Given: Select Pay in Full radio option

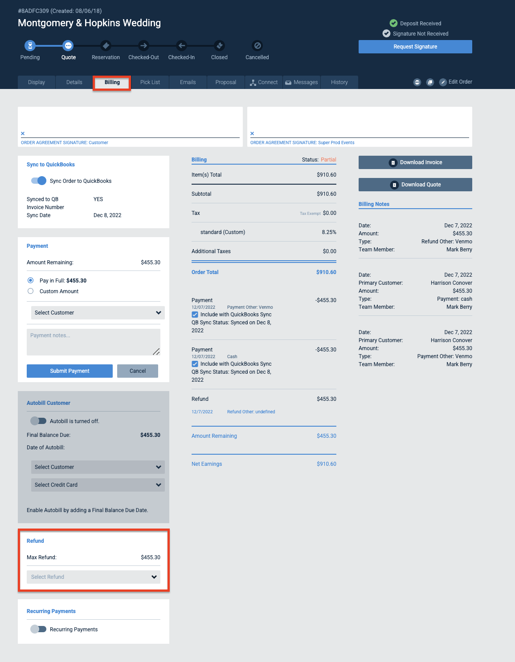Looking at the screenshot, I should (x=30, y=280).
